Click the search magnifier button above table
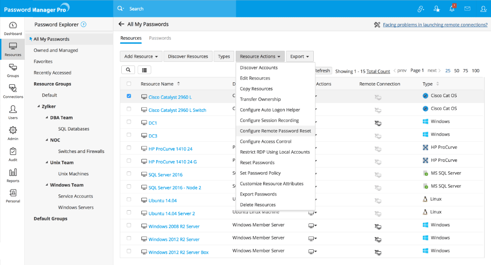Image resolution: width=491 pixels, height=265 pixels. pyautogui.click(x=128, y=71)
